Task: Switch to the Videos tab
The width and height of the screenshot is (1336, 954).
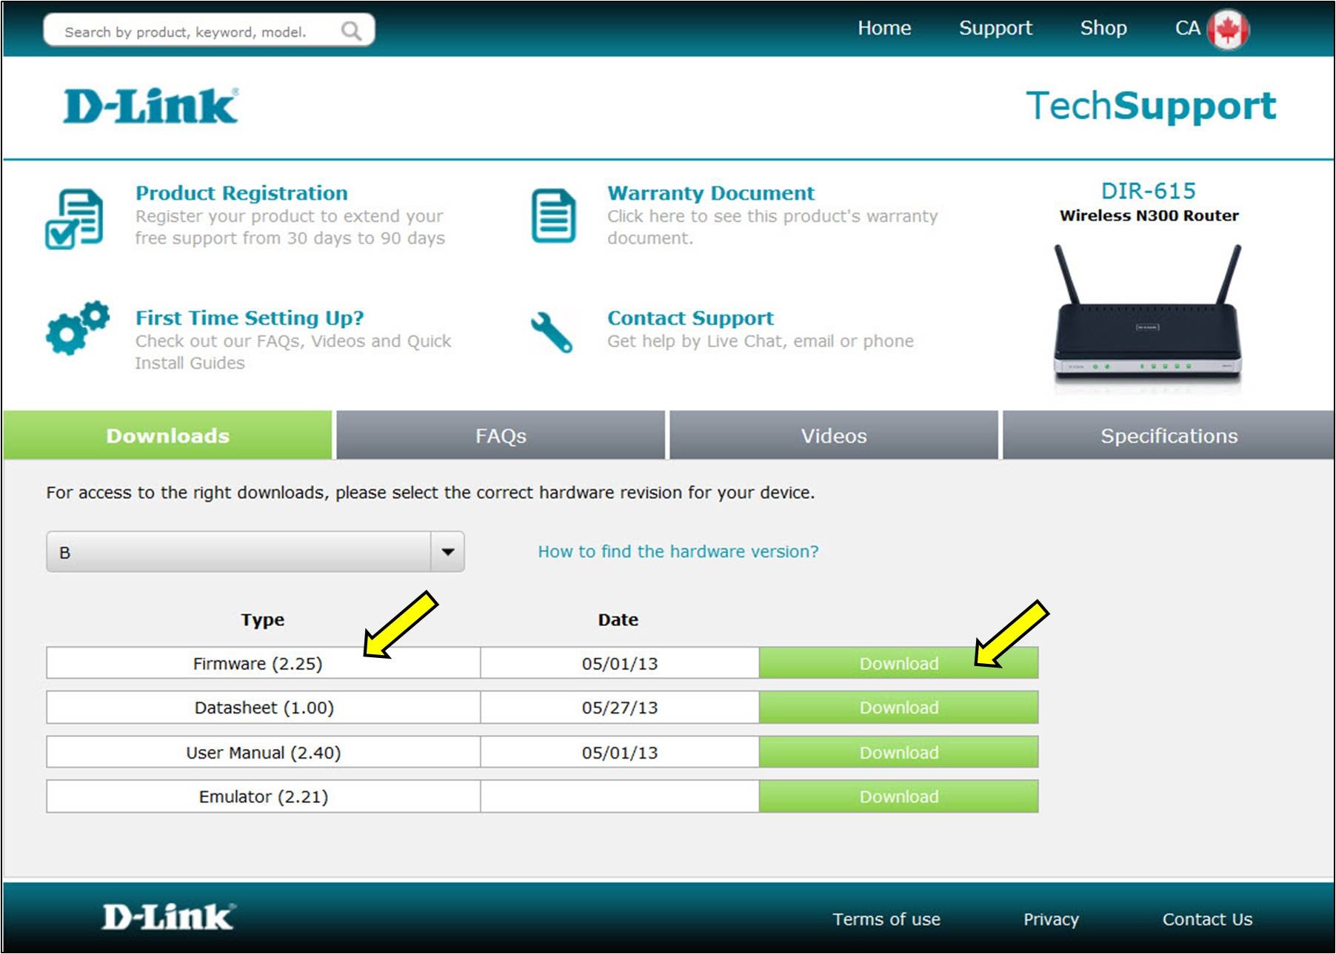Action: click(x=834, y=435)
